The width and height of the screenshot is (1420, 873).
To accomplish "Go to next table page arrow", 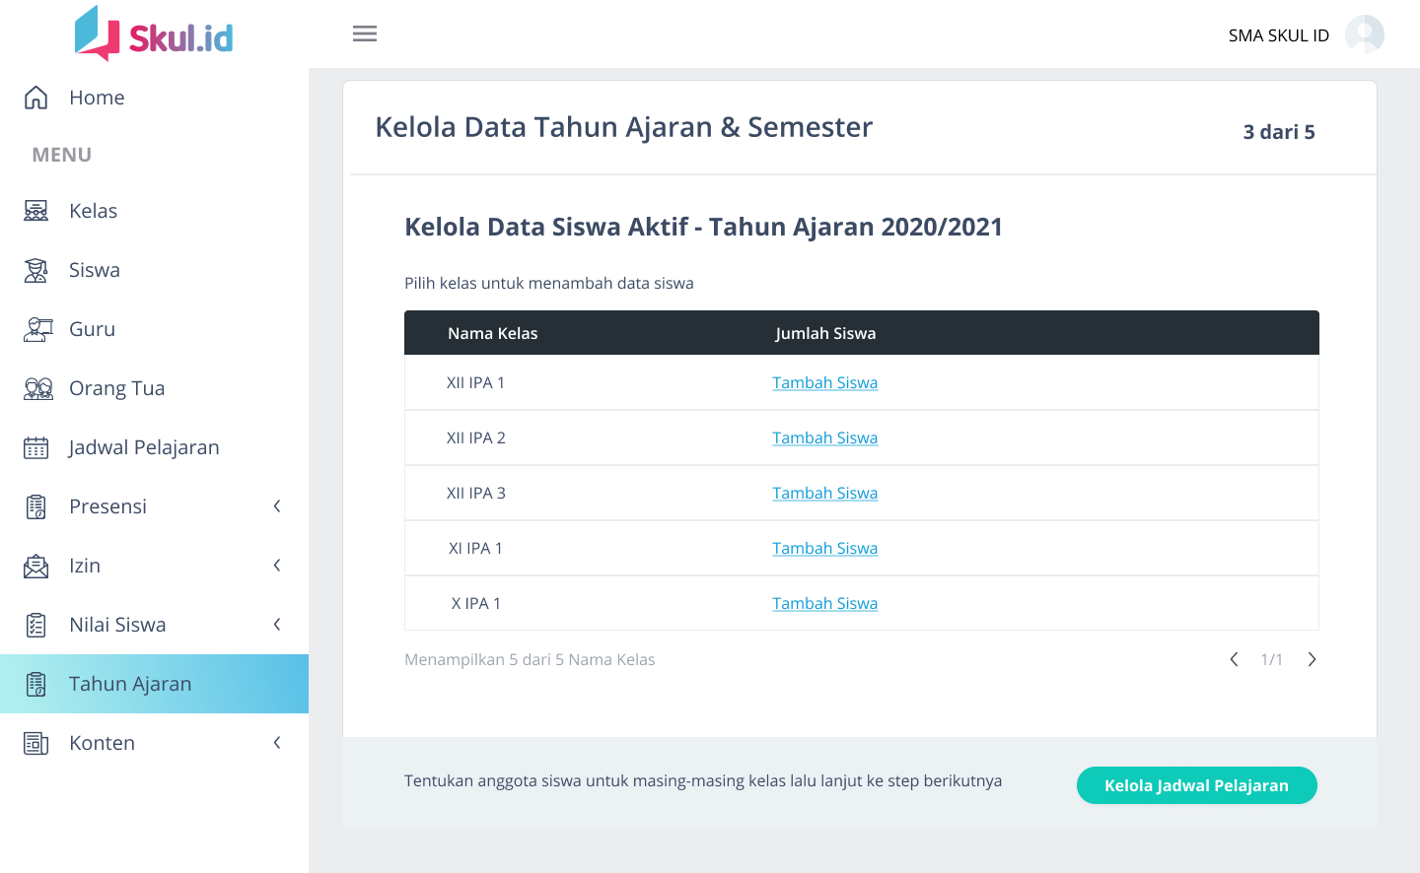I will 1312,659.
